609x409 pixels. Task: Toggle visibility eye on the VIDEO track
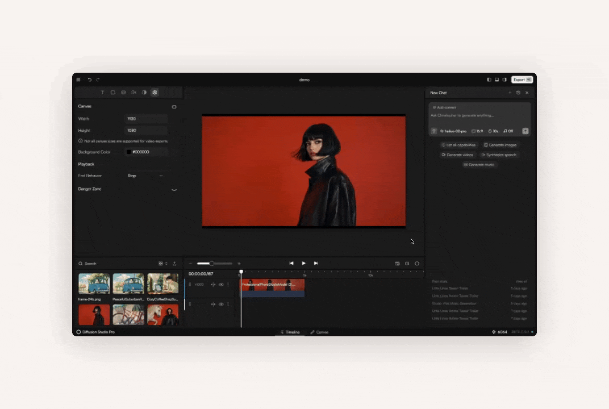click(x=221, y=285)
